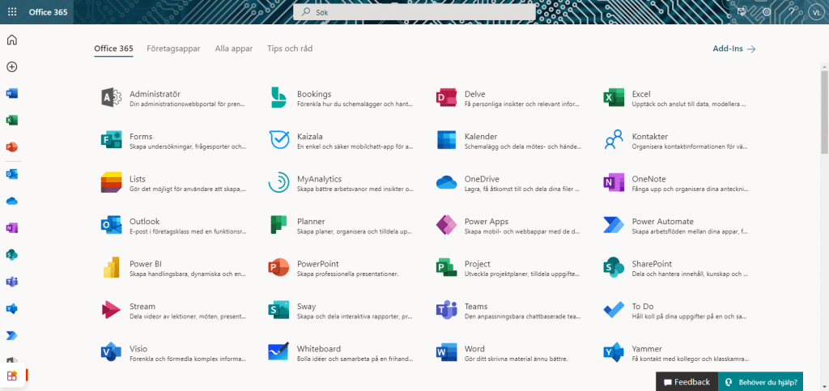This screenshot has height=391, width=829.
Task: Open OneDrive from the left sidebar
Action: tap(11, 201)
